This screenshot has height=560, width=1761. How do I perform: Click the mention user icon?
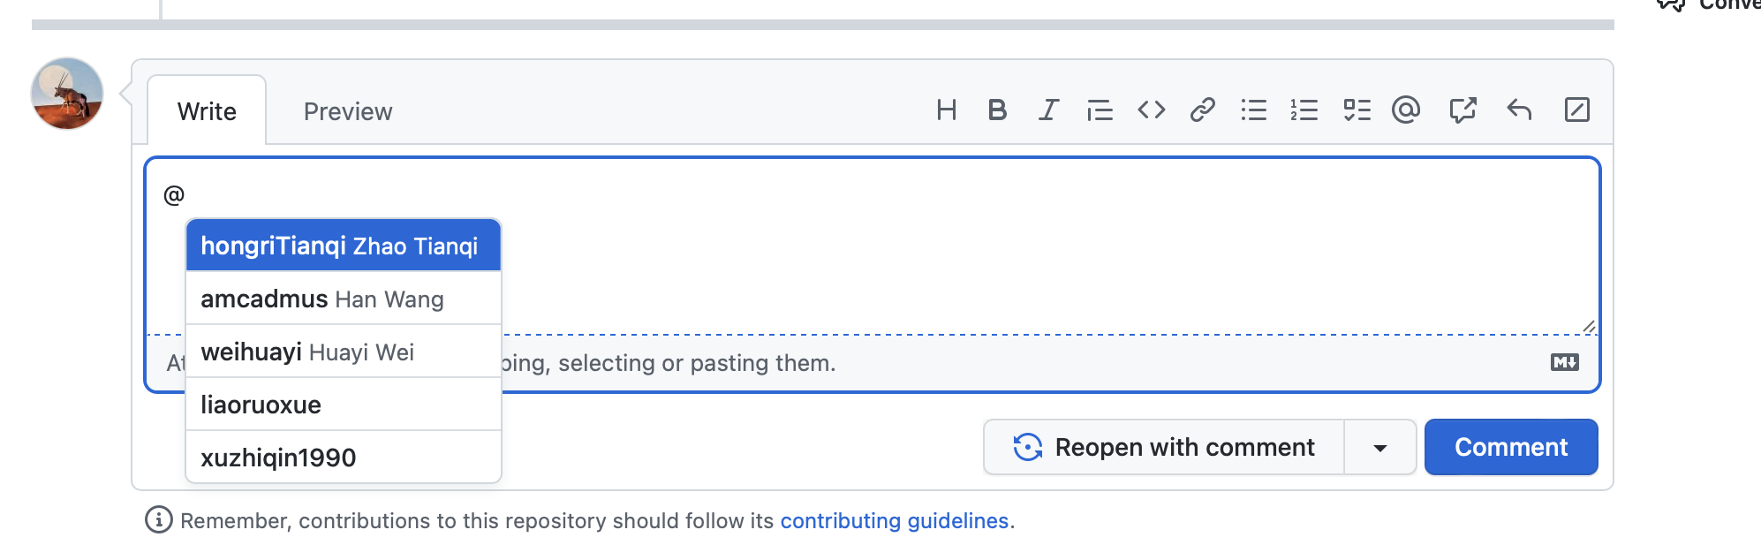click(1406, 110)
